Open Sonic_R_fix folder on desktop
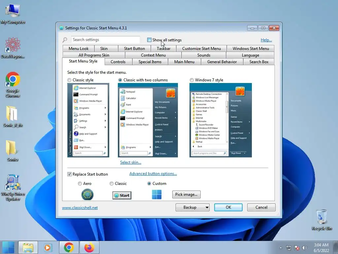Viewport: 338px width, 254px height. (13, 116)
